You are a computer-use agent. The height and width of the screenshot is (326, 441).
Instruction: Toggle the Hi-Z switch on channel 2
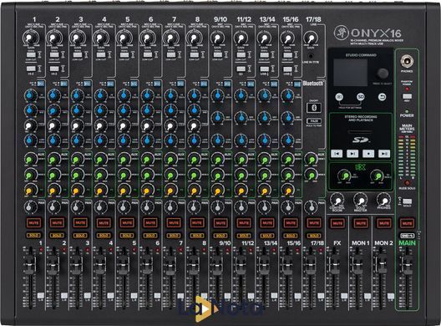(x=54, y=69)
